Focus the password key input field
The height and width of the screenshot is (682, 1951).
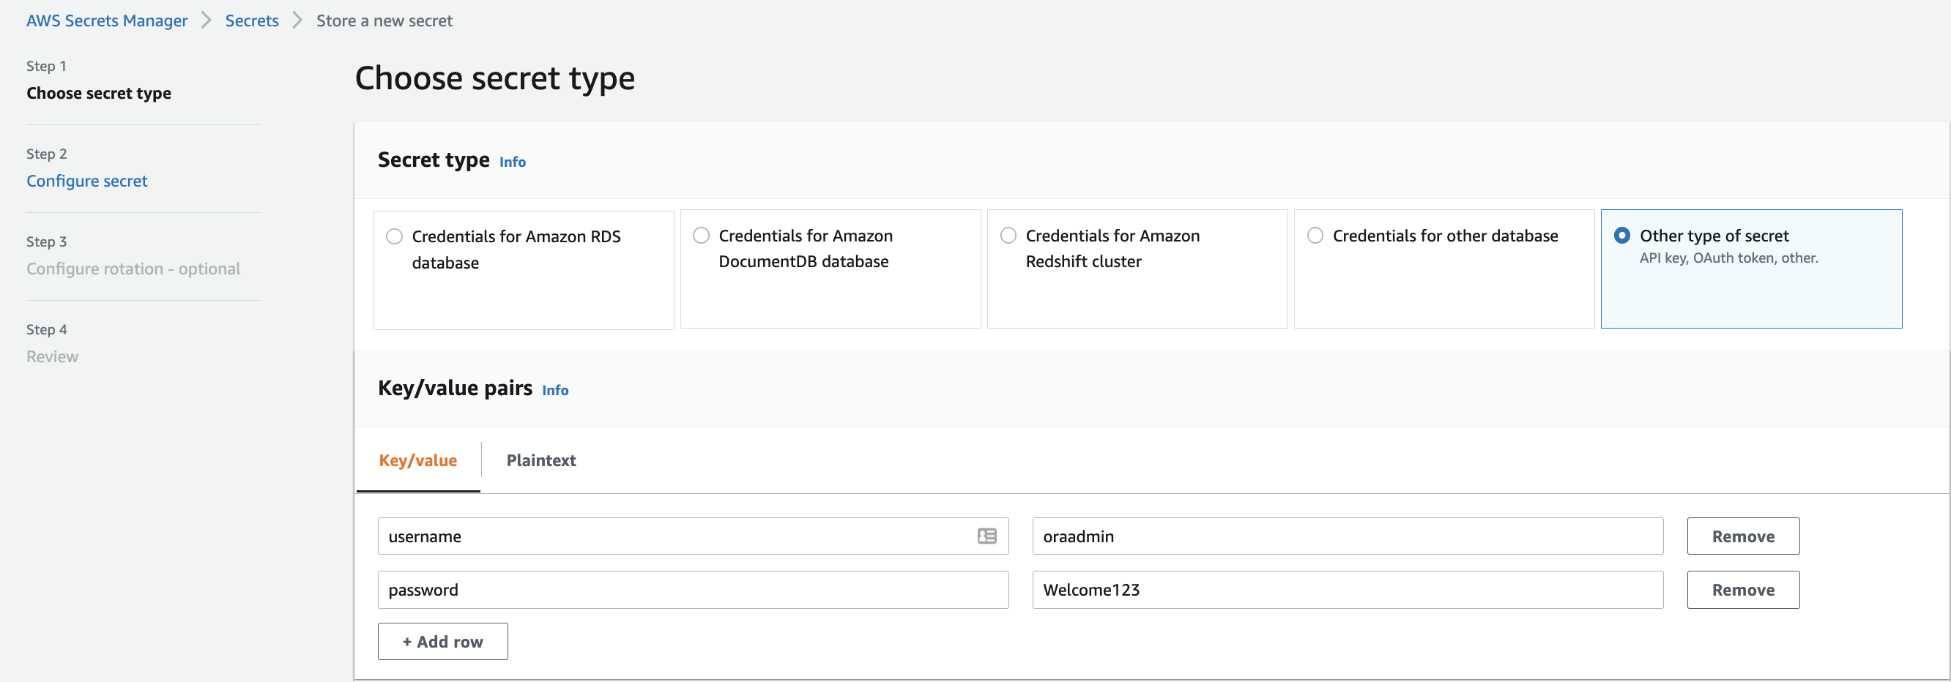(x=692, y=590)
